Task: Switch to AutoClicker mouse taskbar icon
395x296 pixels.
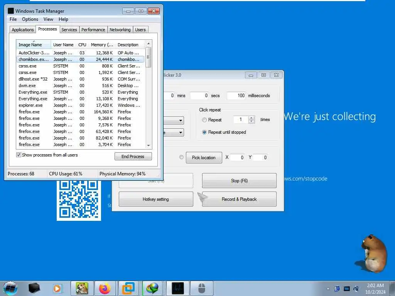Action: pos(201,288)
